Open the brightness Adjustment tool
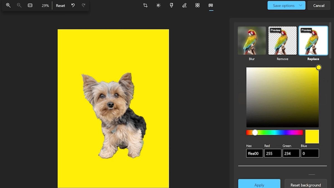334x188 pixels. 158,5
